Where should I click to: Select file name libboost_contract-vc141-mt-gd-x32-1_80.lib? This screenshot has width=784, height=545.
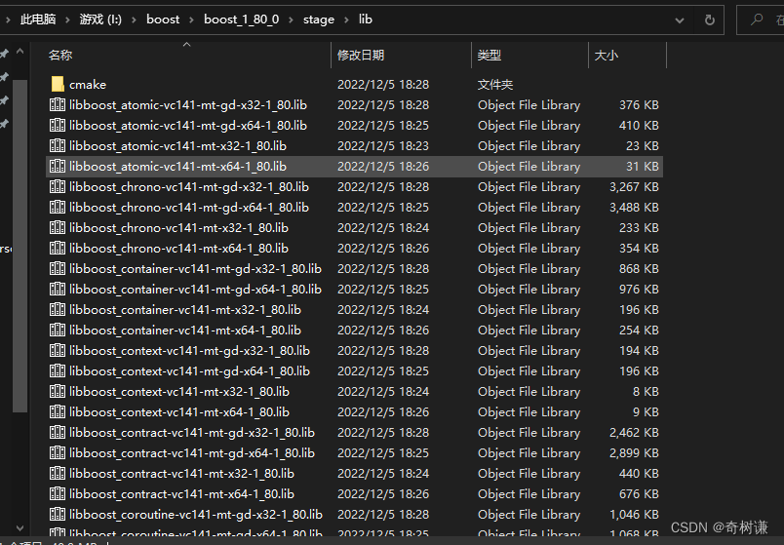point(192,433)
